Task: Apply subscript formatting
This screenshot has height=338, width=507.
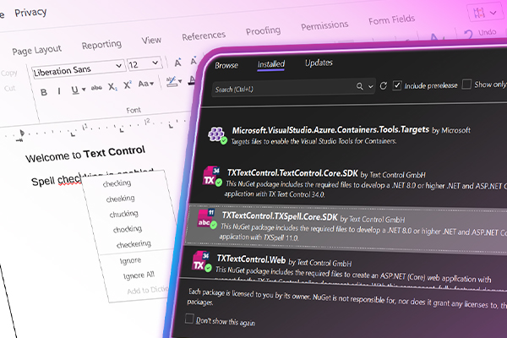Action: tap(110, 88)
